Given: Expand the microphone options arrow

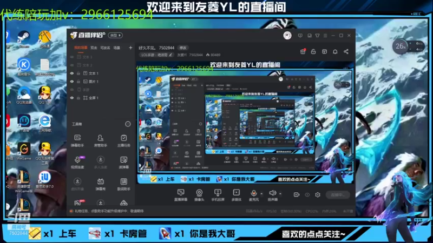Looking at the screenshot, I should click(x=261, y=193).
